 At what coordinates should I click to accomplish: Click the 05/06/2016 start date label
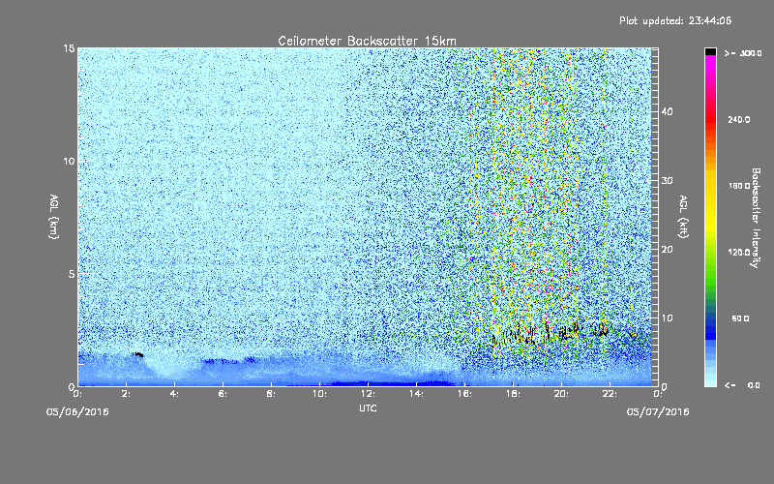77,412
